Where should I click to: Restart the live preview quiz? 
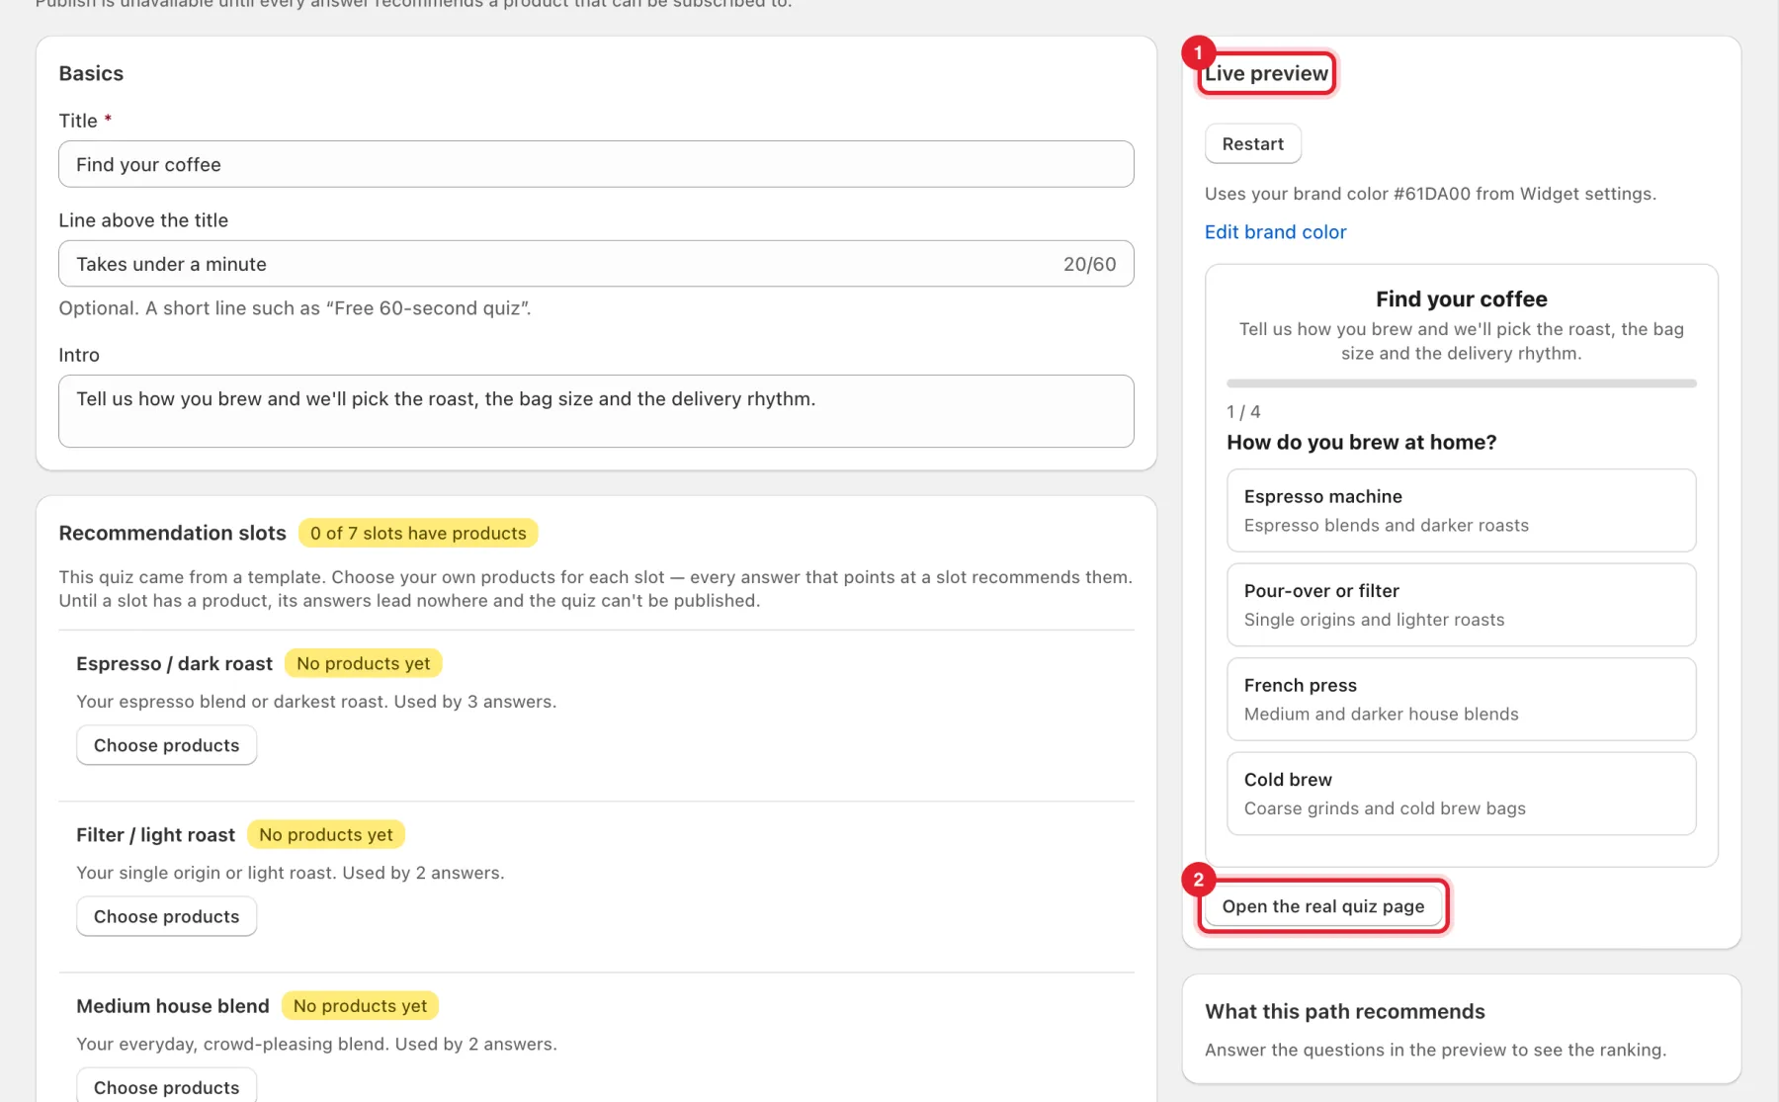point(1252,143)
